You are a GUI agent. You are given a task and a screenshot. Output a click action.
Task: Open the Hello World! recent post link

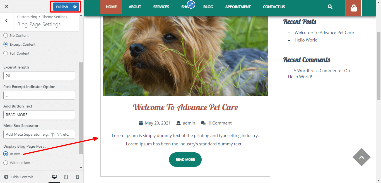[307, 40]
